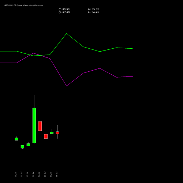Click the 08 Jul date axis label
The image size is (183, 183).
point(33,175)
